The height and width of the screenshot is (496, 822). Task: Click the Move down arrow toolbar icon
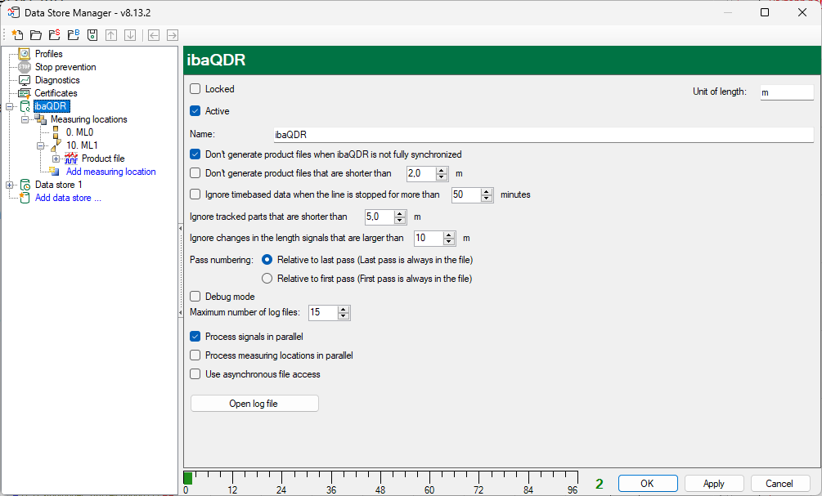click(x=130, y=35)
